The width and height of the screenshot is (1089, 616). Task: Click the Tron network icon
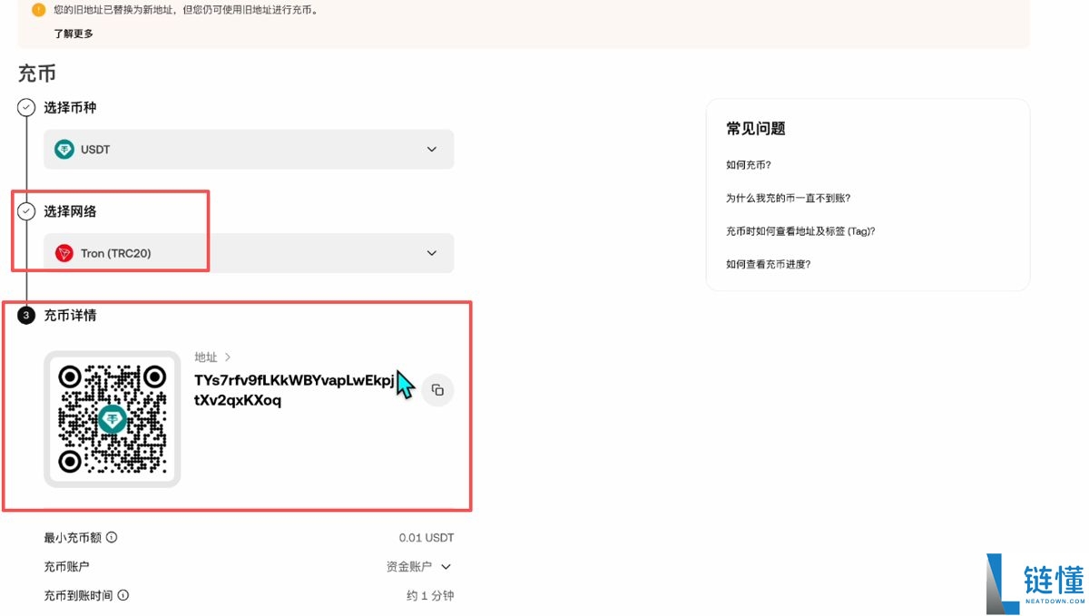pos(64,253)
